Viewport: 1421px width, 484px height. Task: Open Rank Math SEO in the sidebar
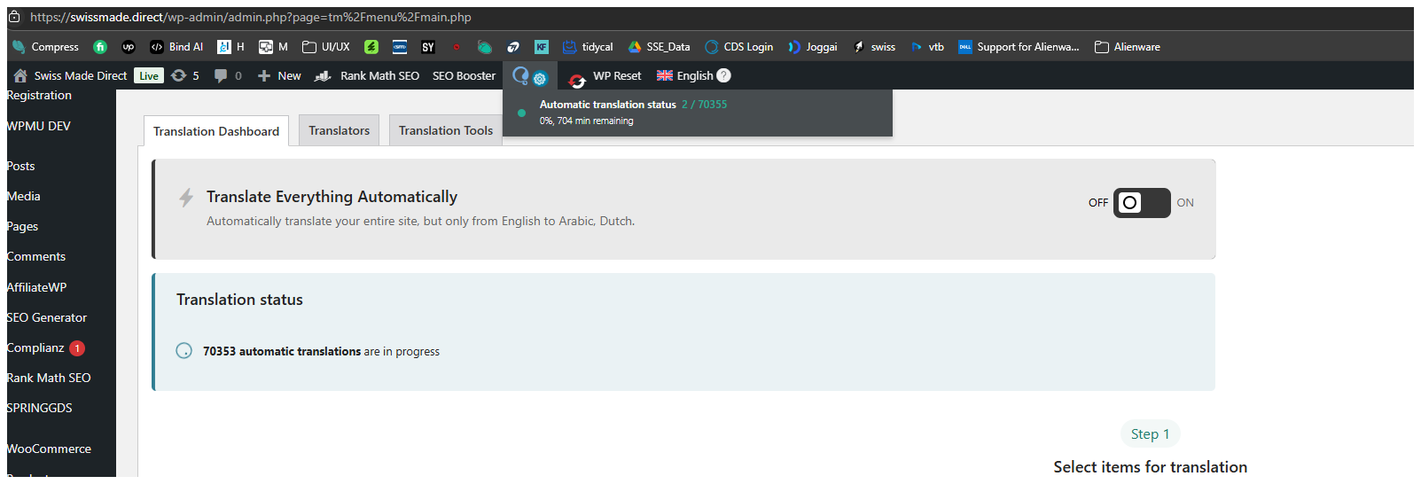coord(48,378)
